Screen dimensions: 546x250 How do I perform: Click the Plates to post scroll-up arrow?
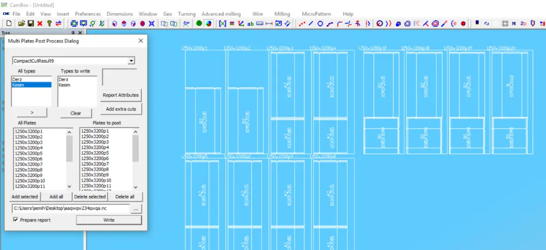click(135, 132)
